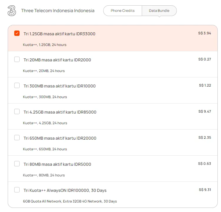Click the 6GB Quota All Network description
This screenshot has height=212, width=221.
click(x=70, y=201)
